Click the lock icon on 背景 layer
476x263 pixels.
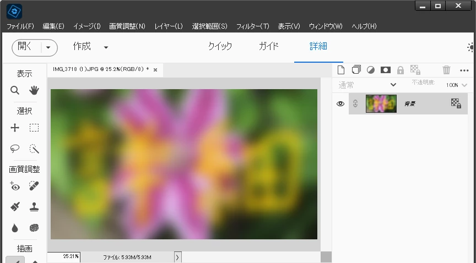456,103
